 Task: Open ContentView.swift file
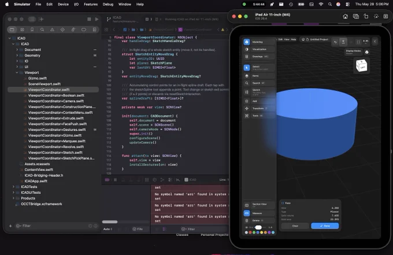click(39, 170)
